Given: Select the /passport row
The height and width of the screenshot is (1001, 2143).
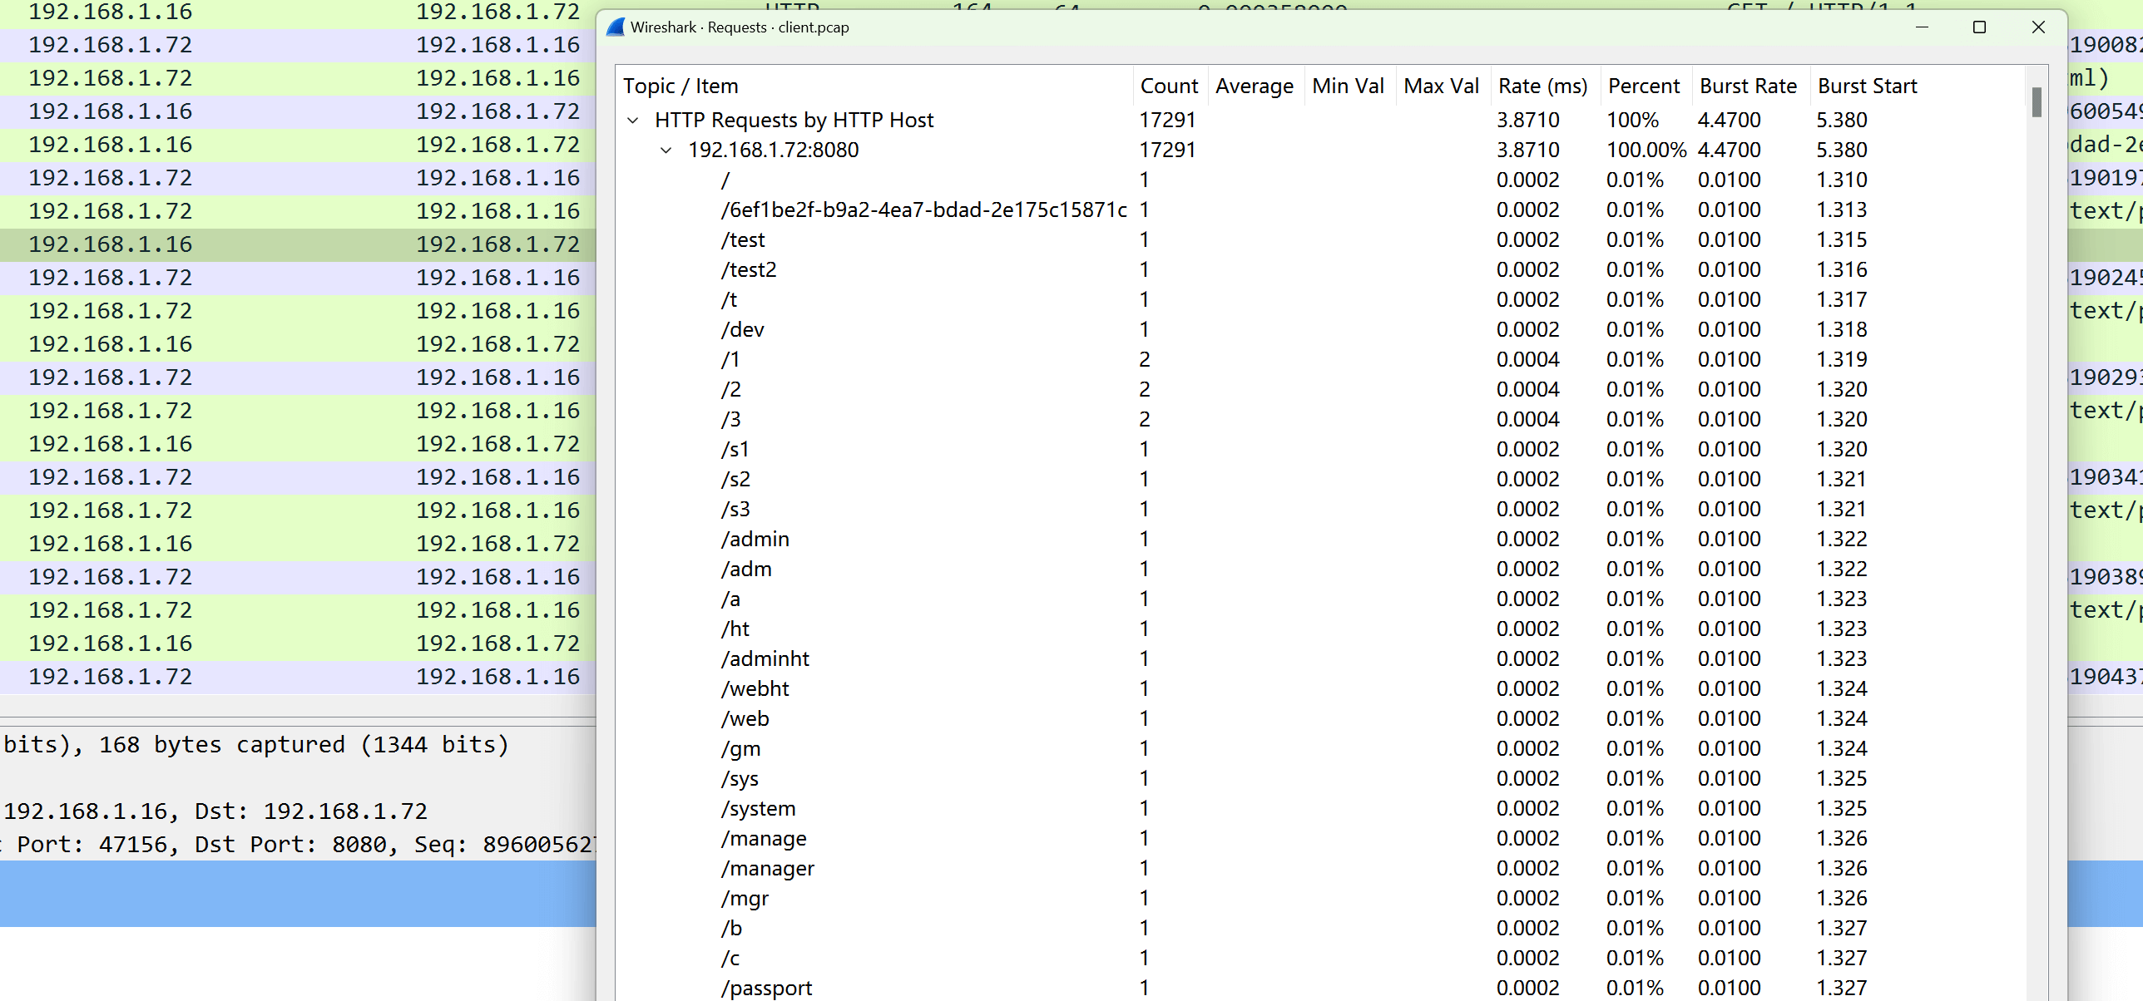Looking at the screenshot, I should tap(1323, 988).
